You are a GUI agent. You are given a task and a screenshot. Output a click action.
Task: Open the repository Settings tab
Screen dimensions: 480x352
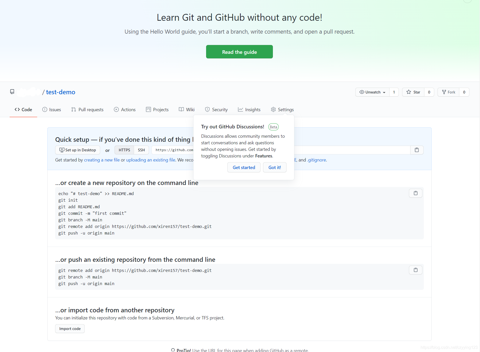[x=282, y=109]
